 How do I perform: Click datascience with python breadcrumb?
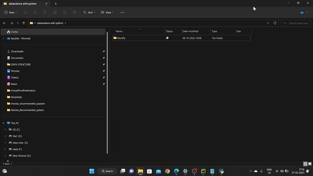(x=50, y=23)
